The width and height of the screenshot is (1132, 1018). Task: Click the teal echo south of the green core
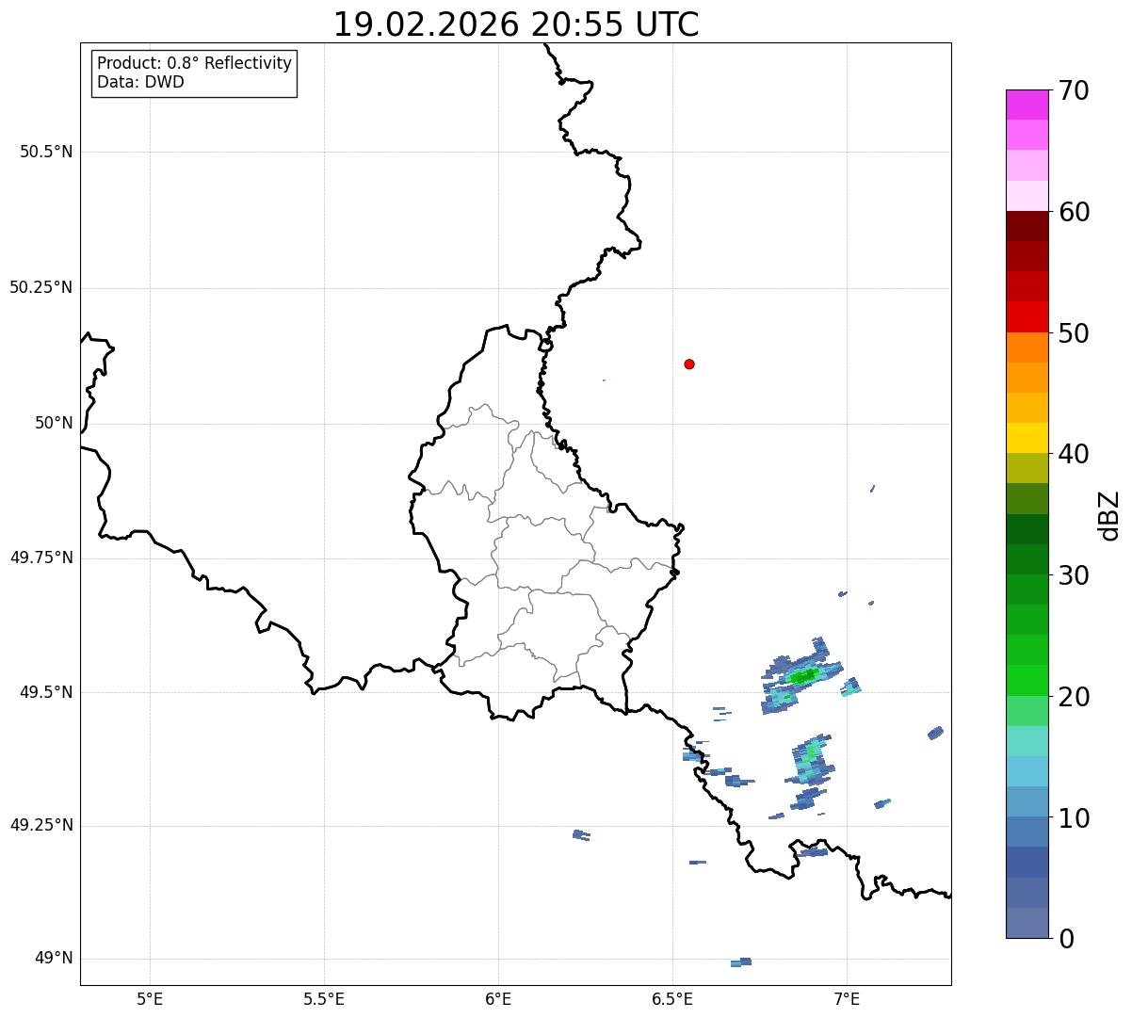[810, 759]
